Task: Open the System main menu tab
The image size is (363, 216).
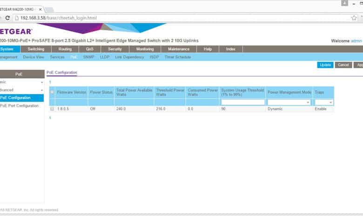Action: (x=10, y=49)
